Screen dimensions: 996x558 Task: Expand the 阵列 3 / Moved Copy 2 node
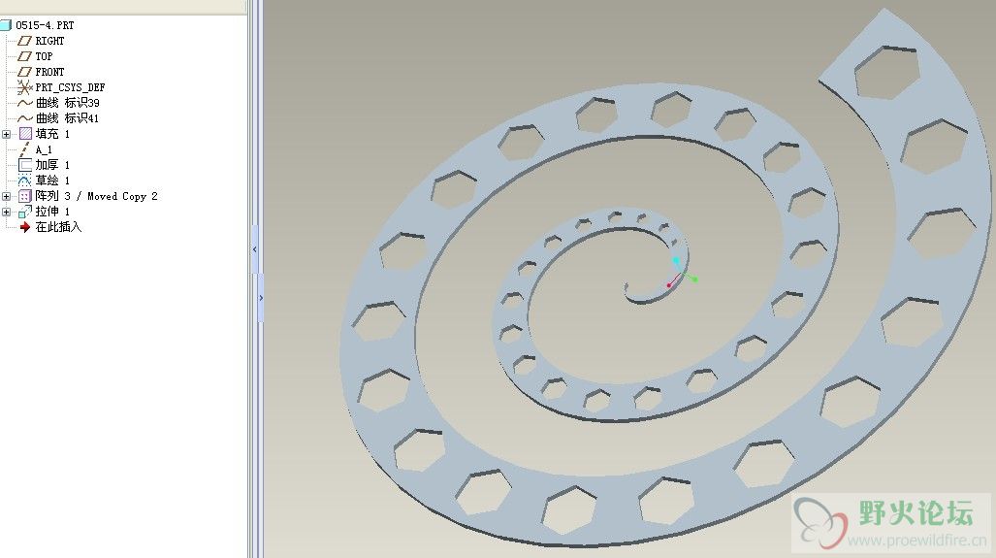tap(7, 196)
